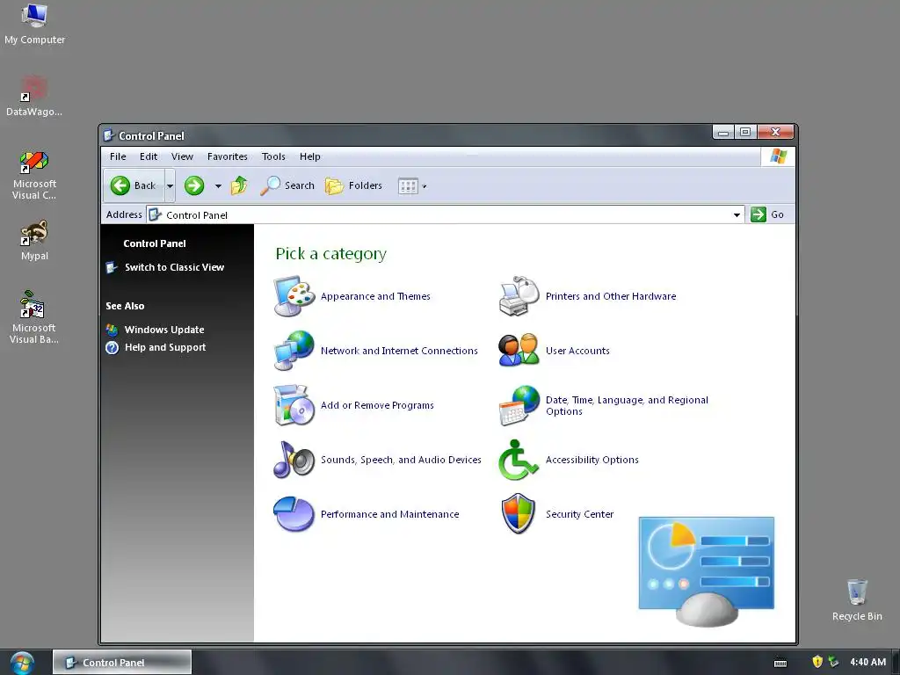Click Switch to Classic View link
Screen dimensions: 900x675
click(175, 267)
